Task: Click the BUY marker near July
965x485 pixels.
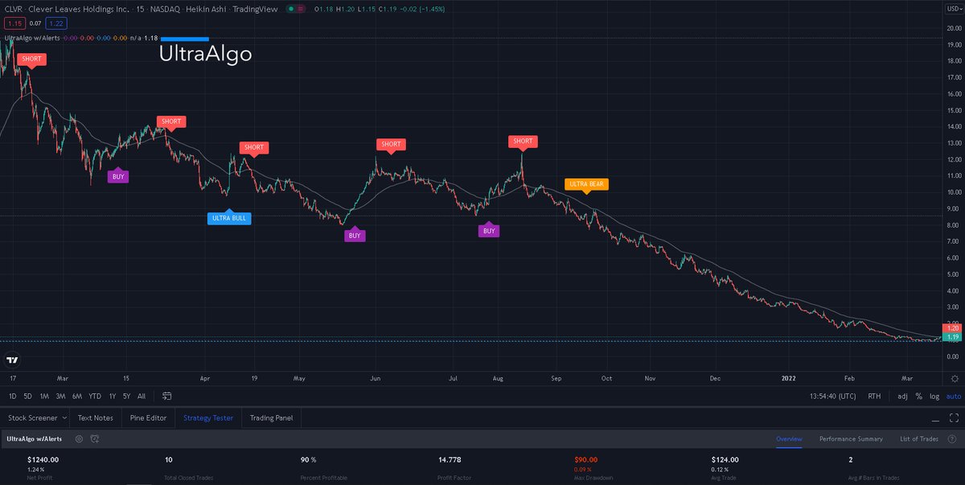Action: (x=489, y=230)
